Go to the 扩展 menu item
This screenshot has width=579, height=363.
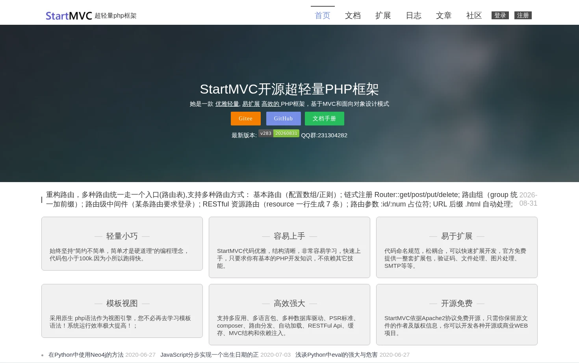pyautogui.click(x=383, y=15)
